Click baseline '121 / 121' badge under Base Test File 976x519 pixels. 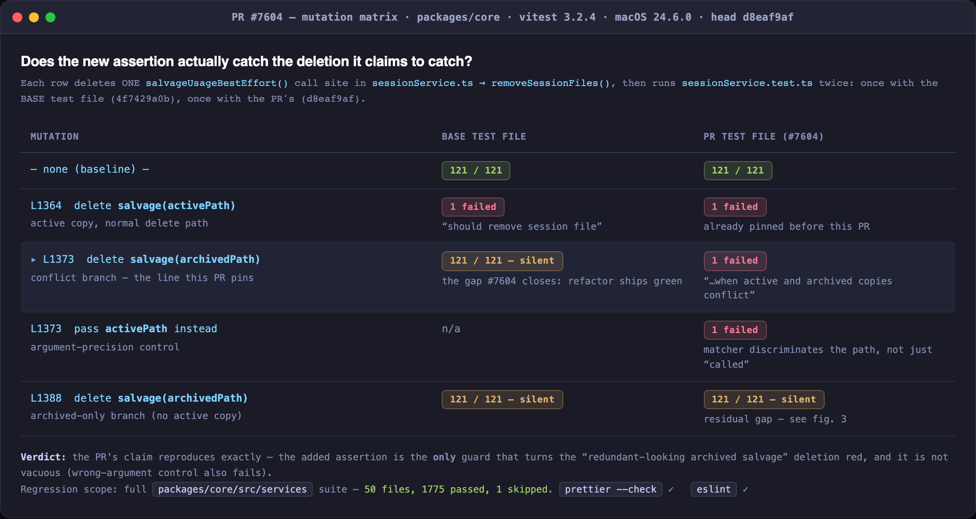tap(476, 171)
